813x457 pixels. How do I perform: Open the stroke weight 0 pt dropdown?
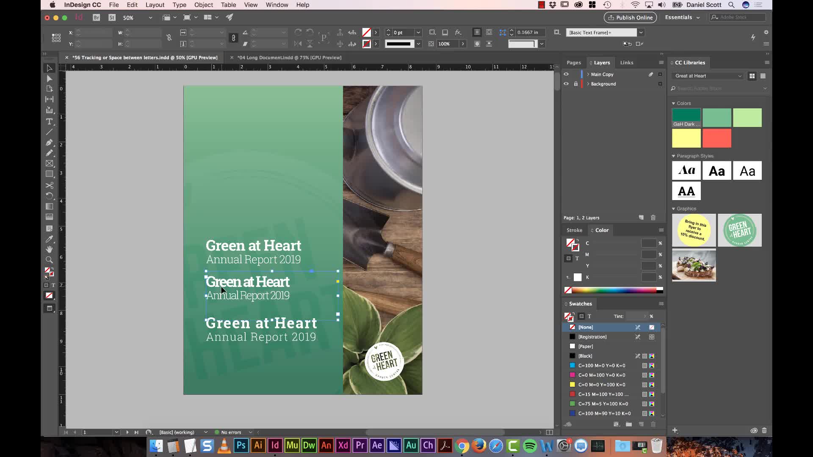tap(418, 33)
